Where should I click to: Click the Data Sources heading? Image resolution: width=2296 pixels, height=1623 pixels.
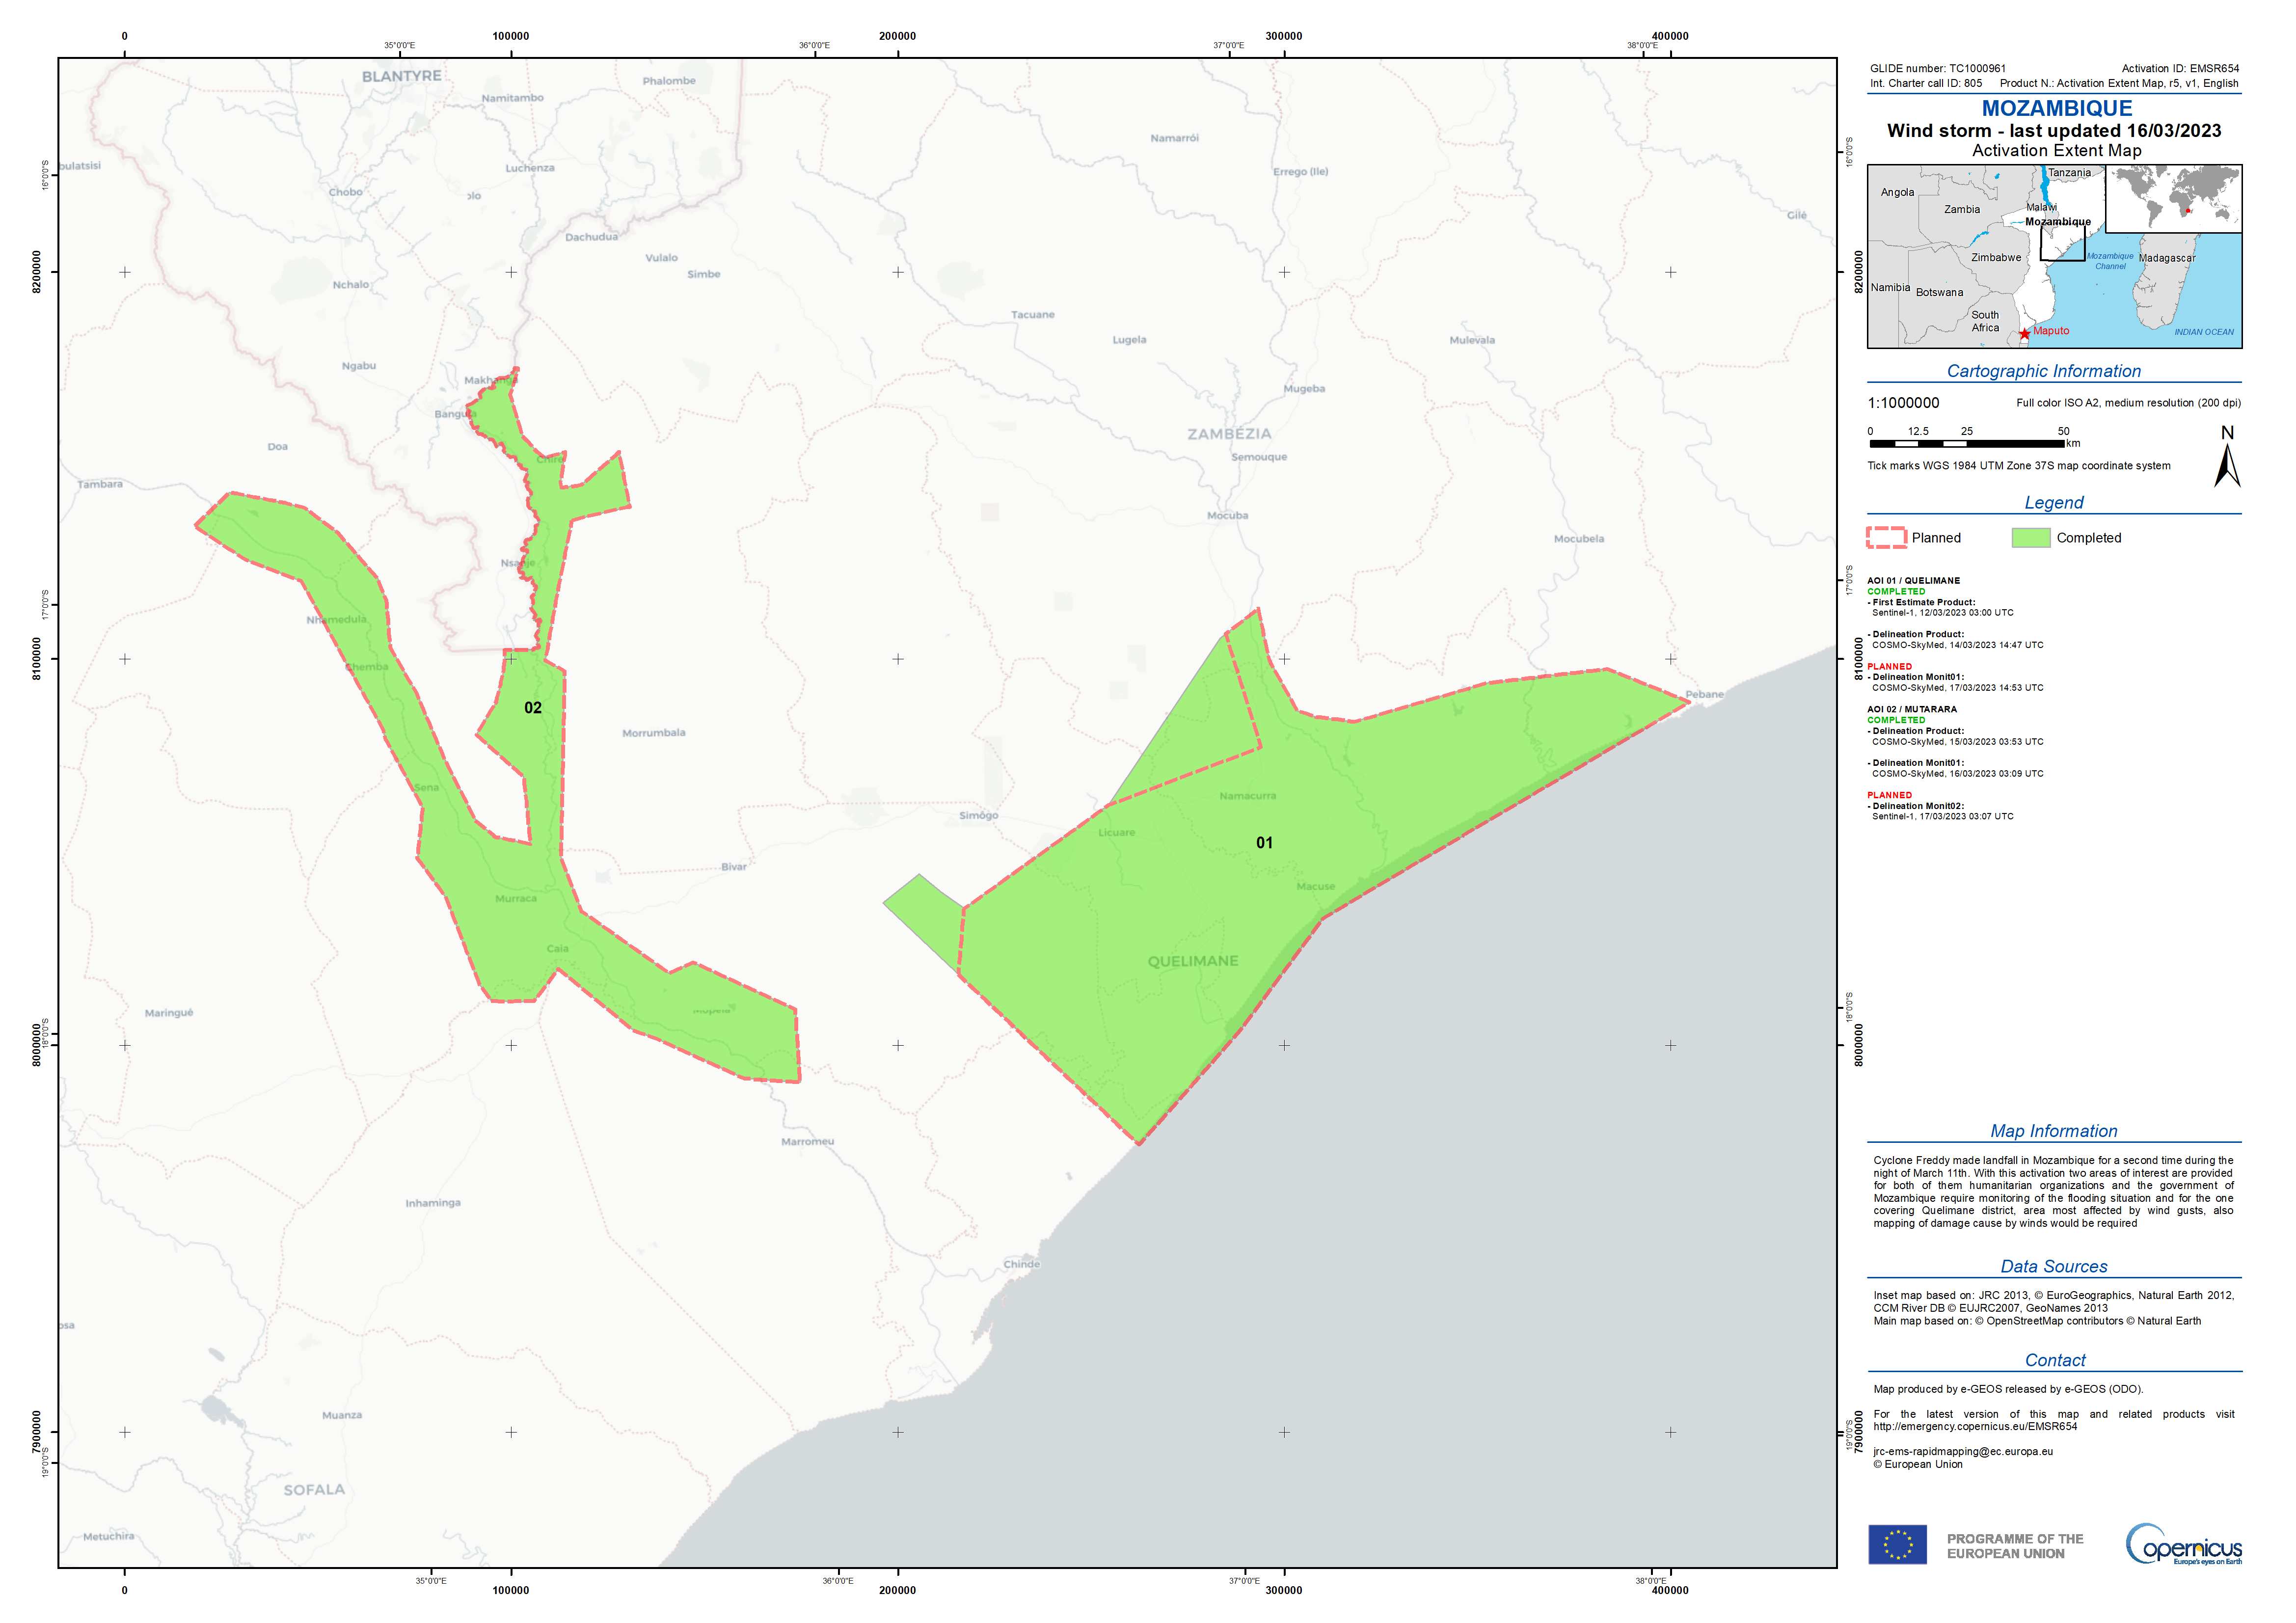(x=2053, y=1266)
